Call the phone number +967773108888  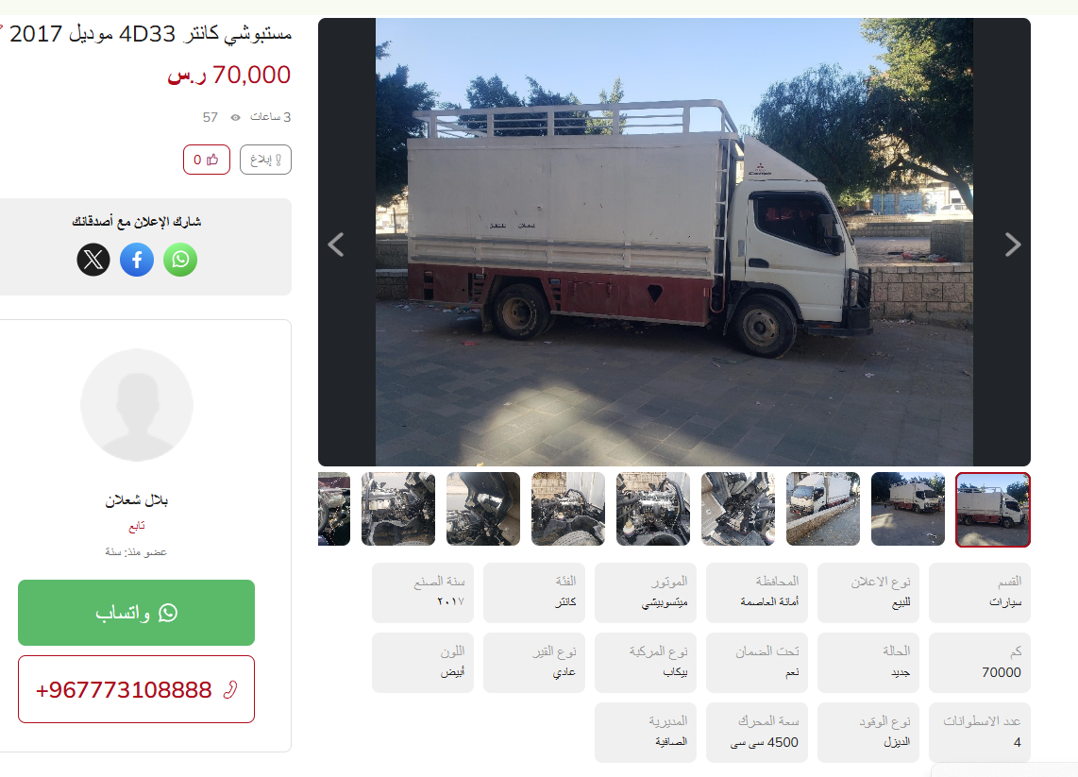[x=136, y=689]
